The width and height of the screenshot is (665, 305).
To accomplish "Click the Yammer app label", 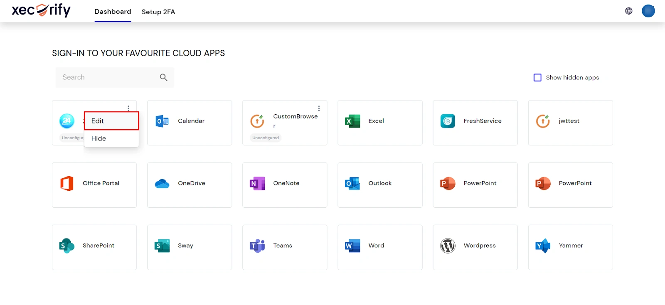I will coord(571,246).
